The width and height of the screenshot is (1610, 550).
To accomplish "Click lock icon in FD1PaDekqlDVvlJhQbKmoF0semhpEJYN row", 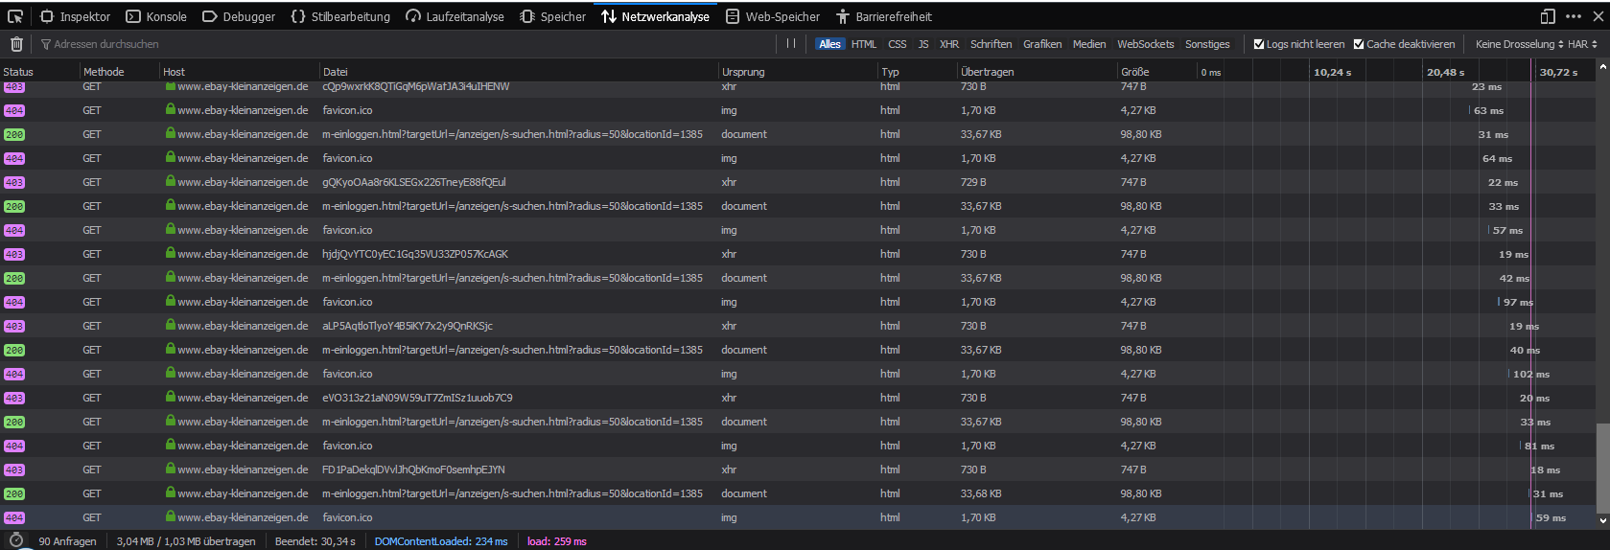I will (x=171, y=469).
